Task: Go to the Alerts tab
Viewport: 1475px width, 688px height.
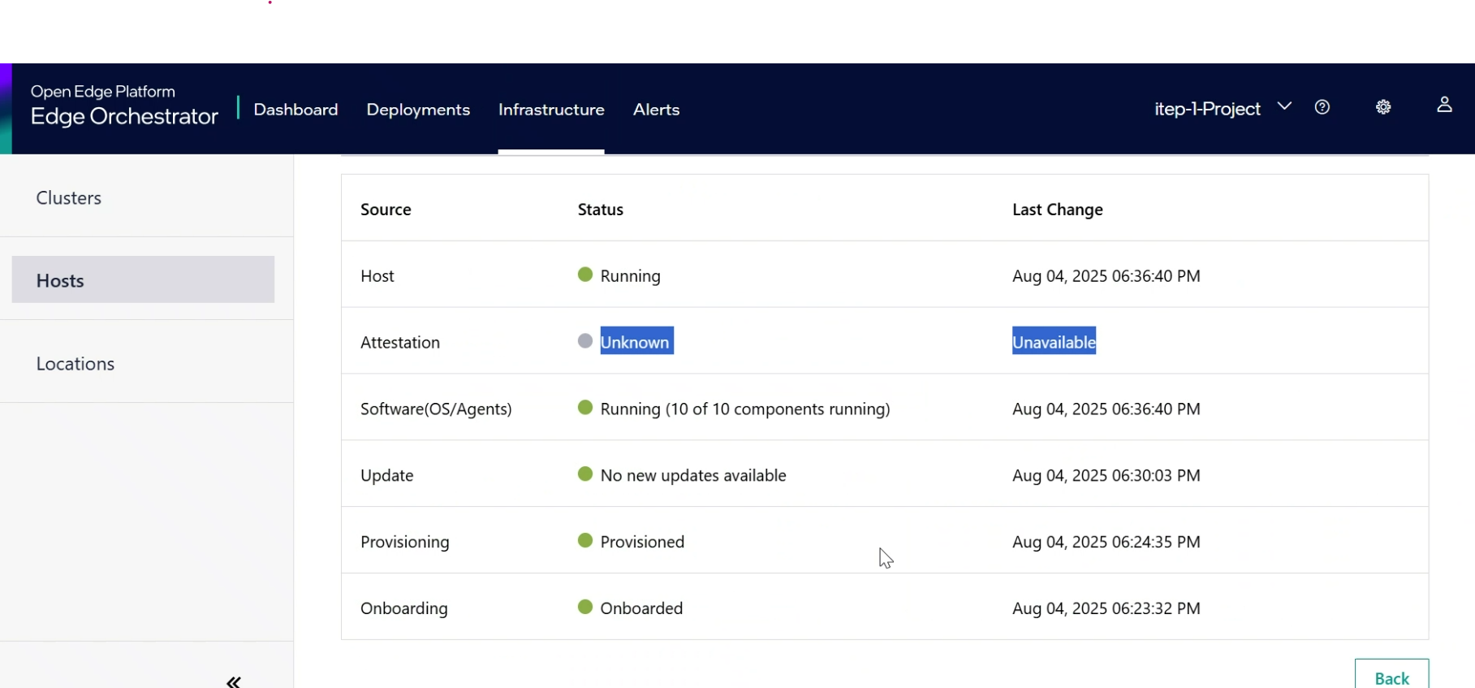Action: pyautogui.click(x=656, y=110)
